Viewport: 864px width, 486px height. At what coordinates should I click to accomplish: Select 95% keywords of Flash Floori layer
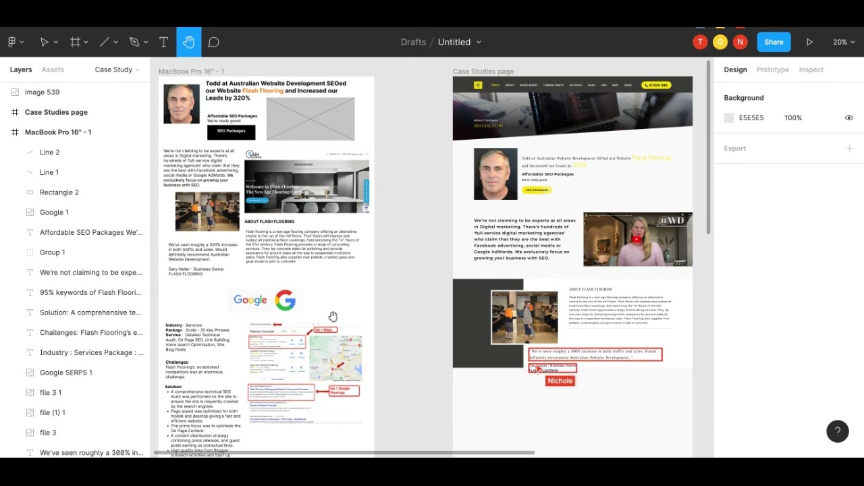pos(75,292)
